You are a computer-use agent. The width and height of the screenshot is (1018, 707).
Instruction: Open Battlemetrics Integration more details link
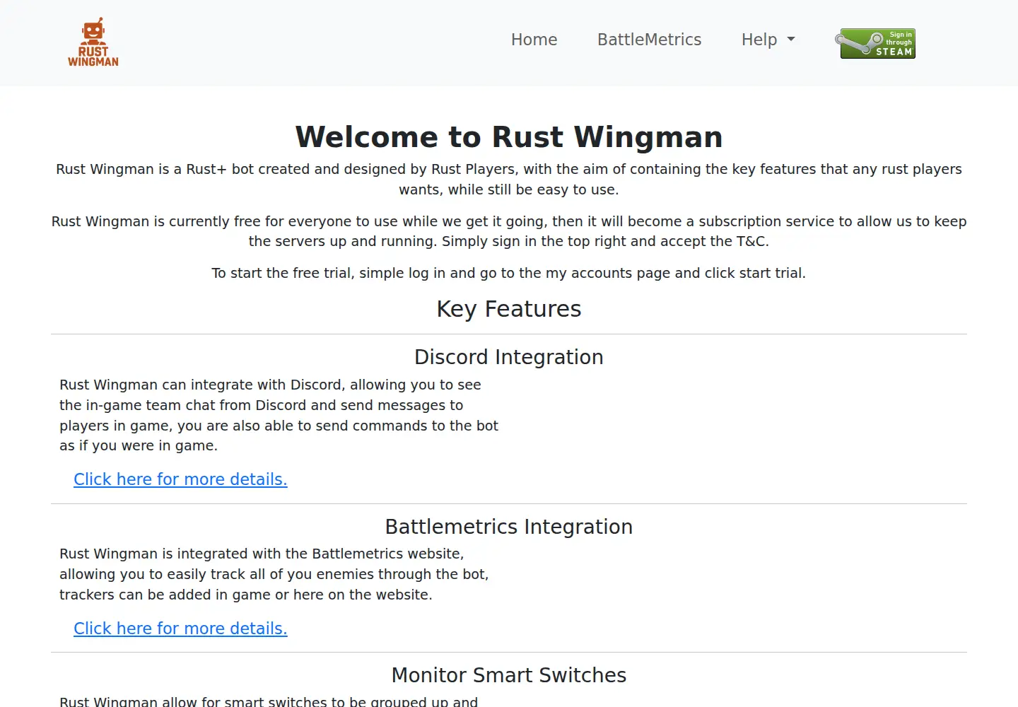(180, 629)
